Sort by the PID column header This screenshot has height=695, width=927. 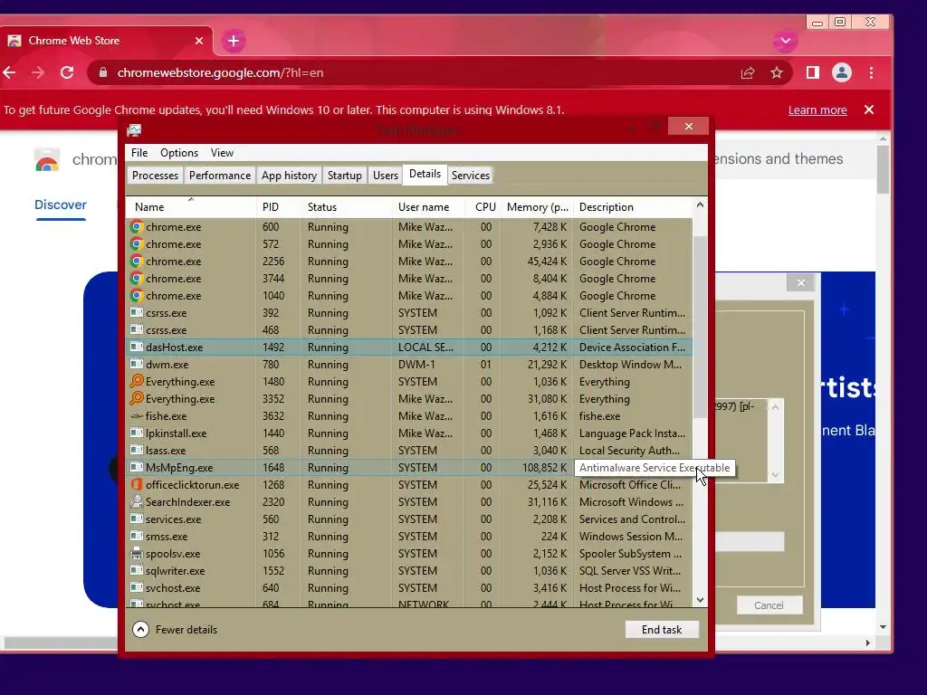click(279, 207)
